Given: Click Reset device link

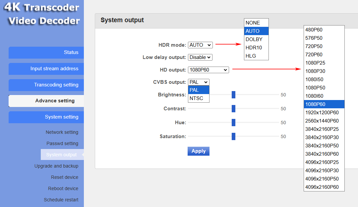Looking at the screenshot, I should pos(65,177).
